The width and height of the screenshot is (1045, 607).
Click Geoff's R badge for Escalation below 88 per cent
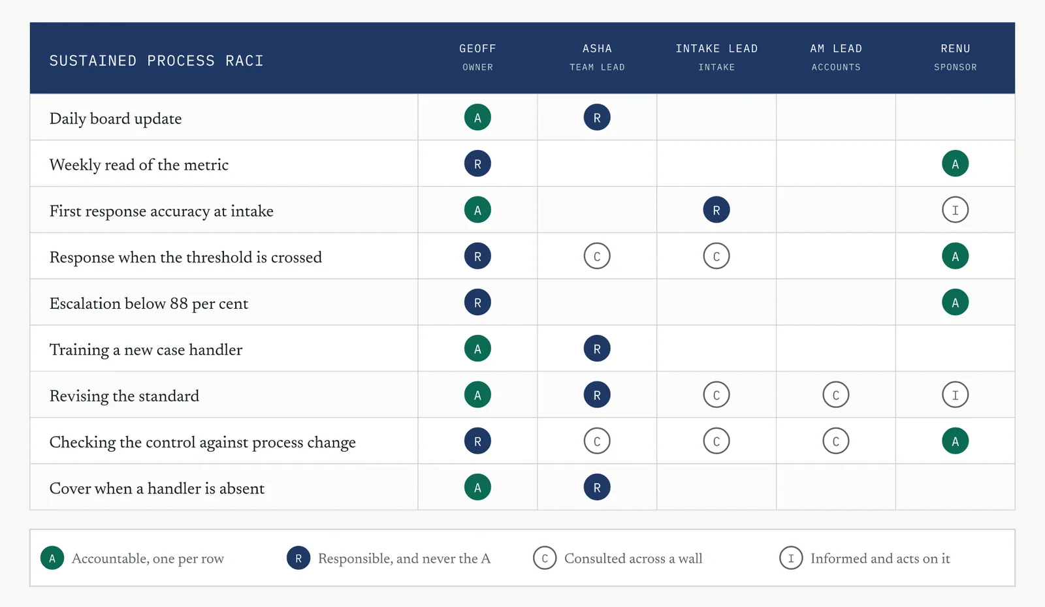pos(477,302)
